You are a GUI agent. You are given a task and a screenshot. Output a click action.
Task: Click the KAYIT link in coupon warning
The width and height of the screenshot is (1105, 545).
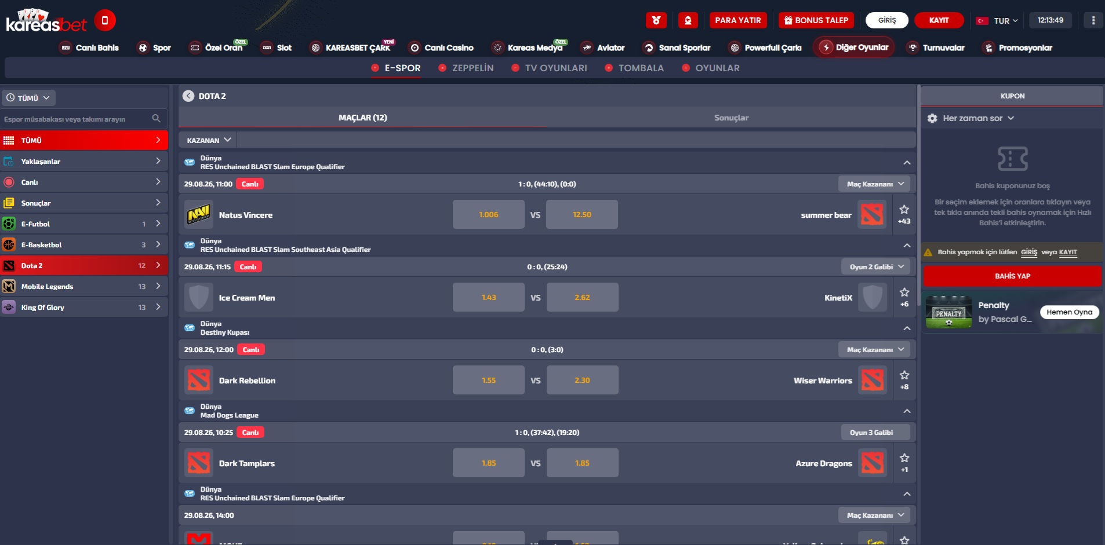coord(1068,252)
